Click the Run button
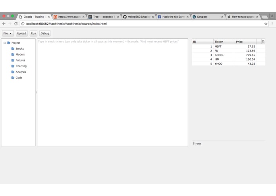This screenshot has height=196, width=276. click(33, 33)
